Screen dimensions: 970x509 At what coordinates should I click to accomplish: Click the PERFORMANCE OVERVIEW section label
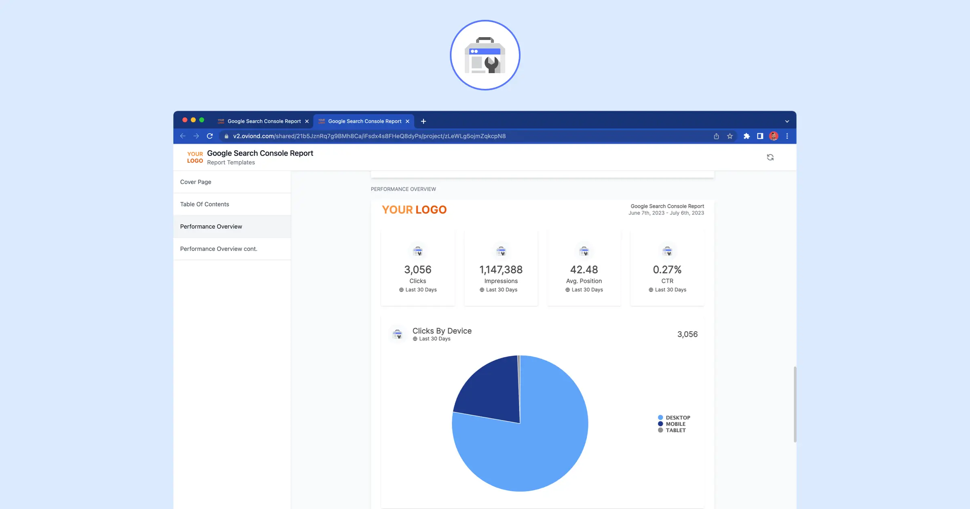pos(403,189)
